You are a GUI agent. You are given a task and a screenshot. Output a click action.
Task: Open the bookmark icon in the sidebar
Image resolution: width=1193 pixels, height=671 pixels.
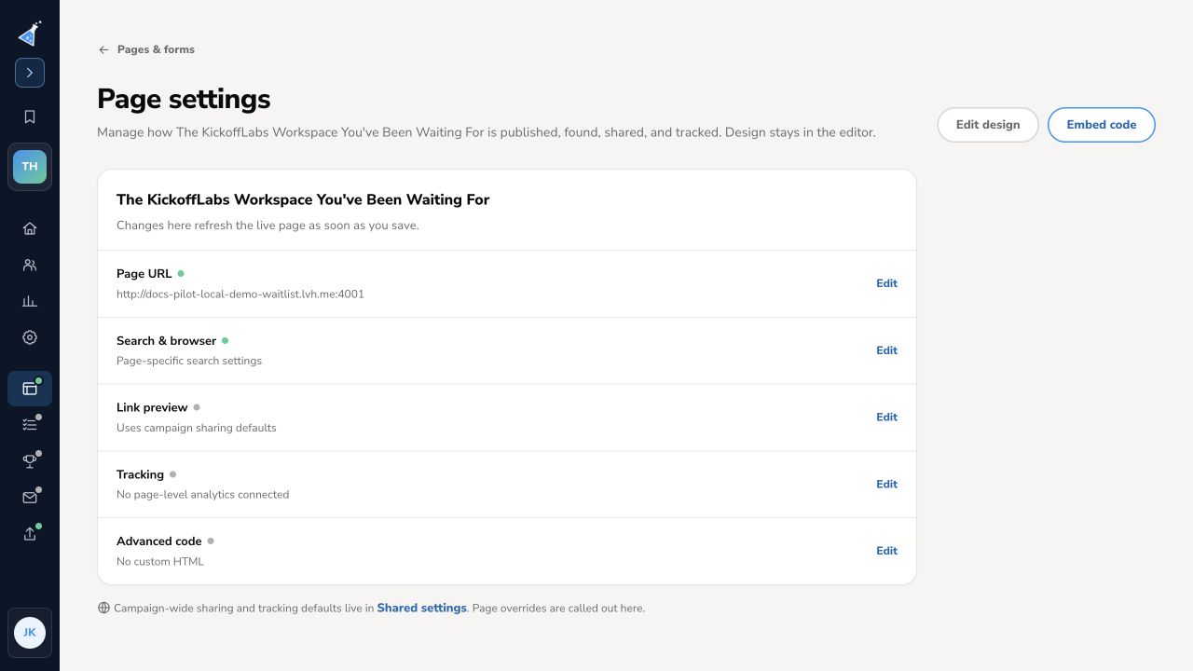point(30,116)
